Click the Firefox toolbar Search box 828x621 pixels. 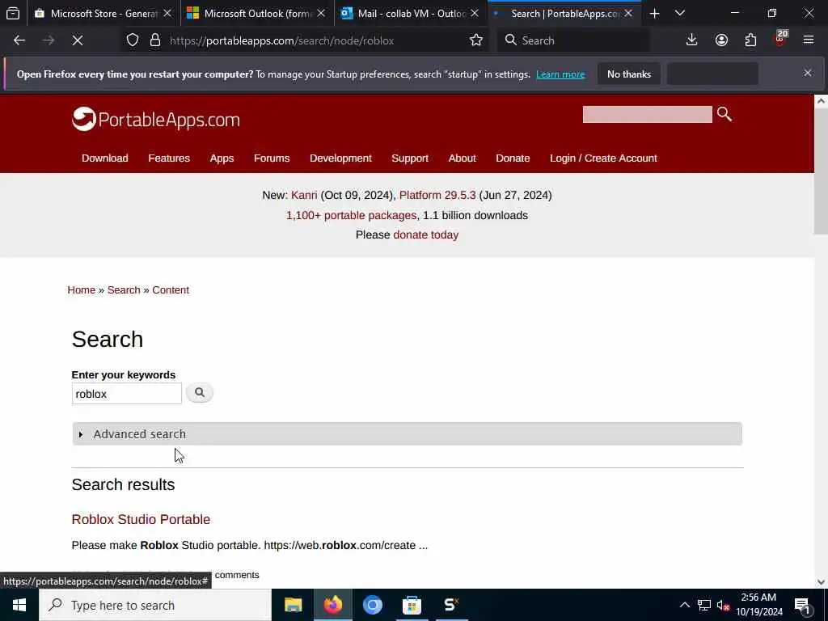point(574,40)
